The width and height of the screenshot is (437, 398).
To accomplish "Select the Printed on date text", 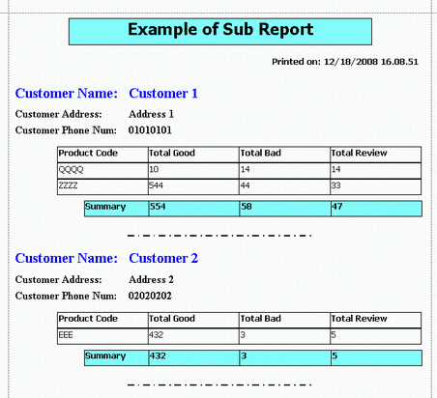I will [345, 62].
